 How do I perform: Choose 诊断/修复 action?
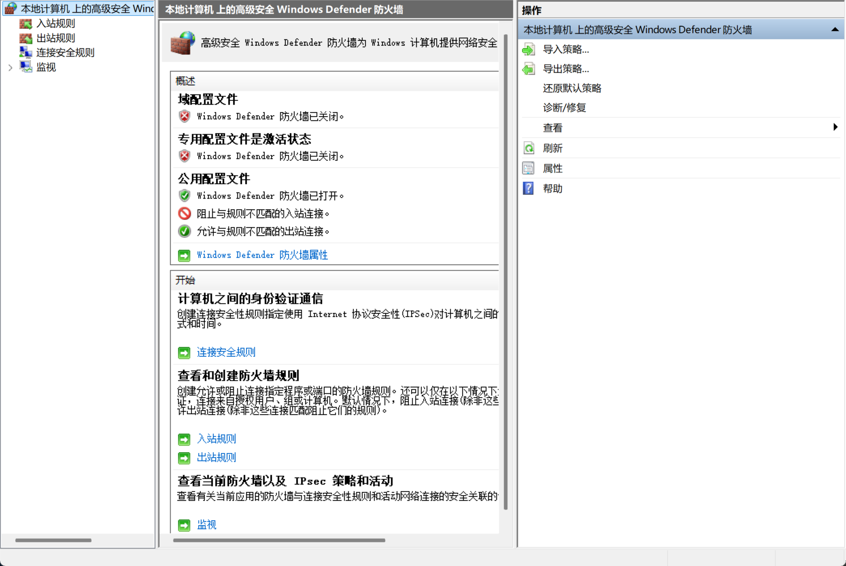[x=564, y=108]
